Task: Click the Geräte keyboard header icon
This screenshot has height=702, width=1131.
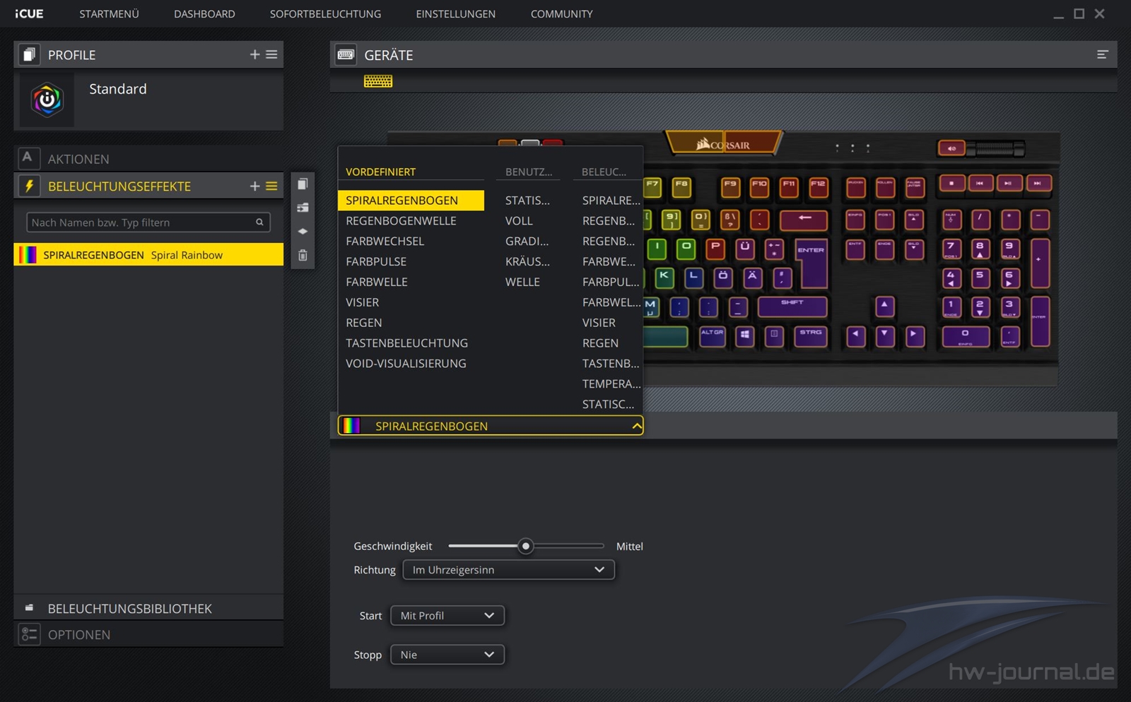Action: (x=346, y=54)
